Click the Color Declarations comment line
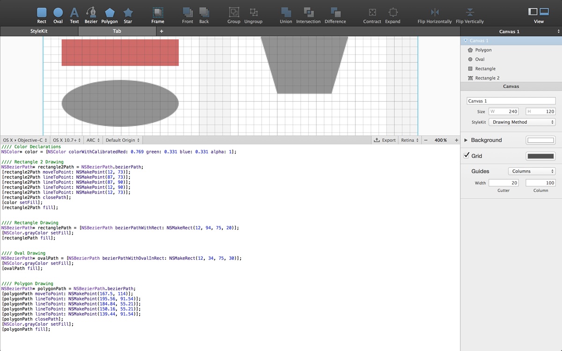The width and height of the screenshot is (562, 351). 31,147
